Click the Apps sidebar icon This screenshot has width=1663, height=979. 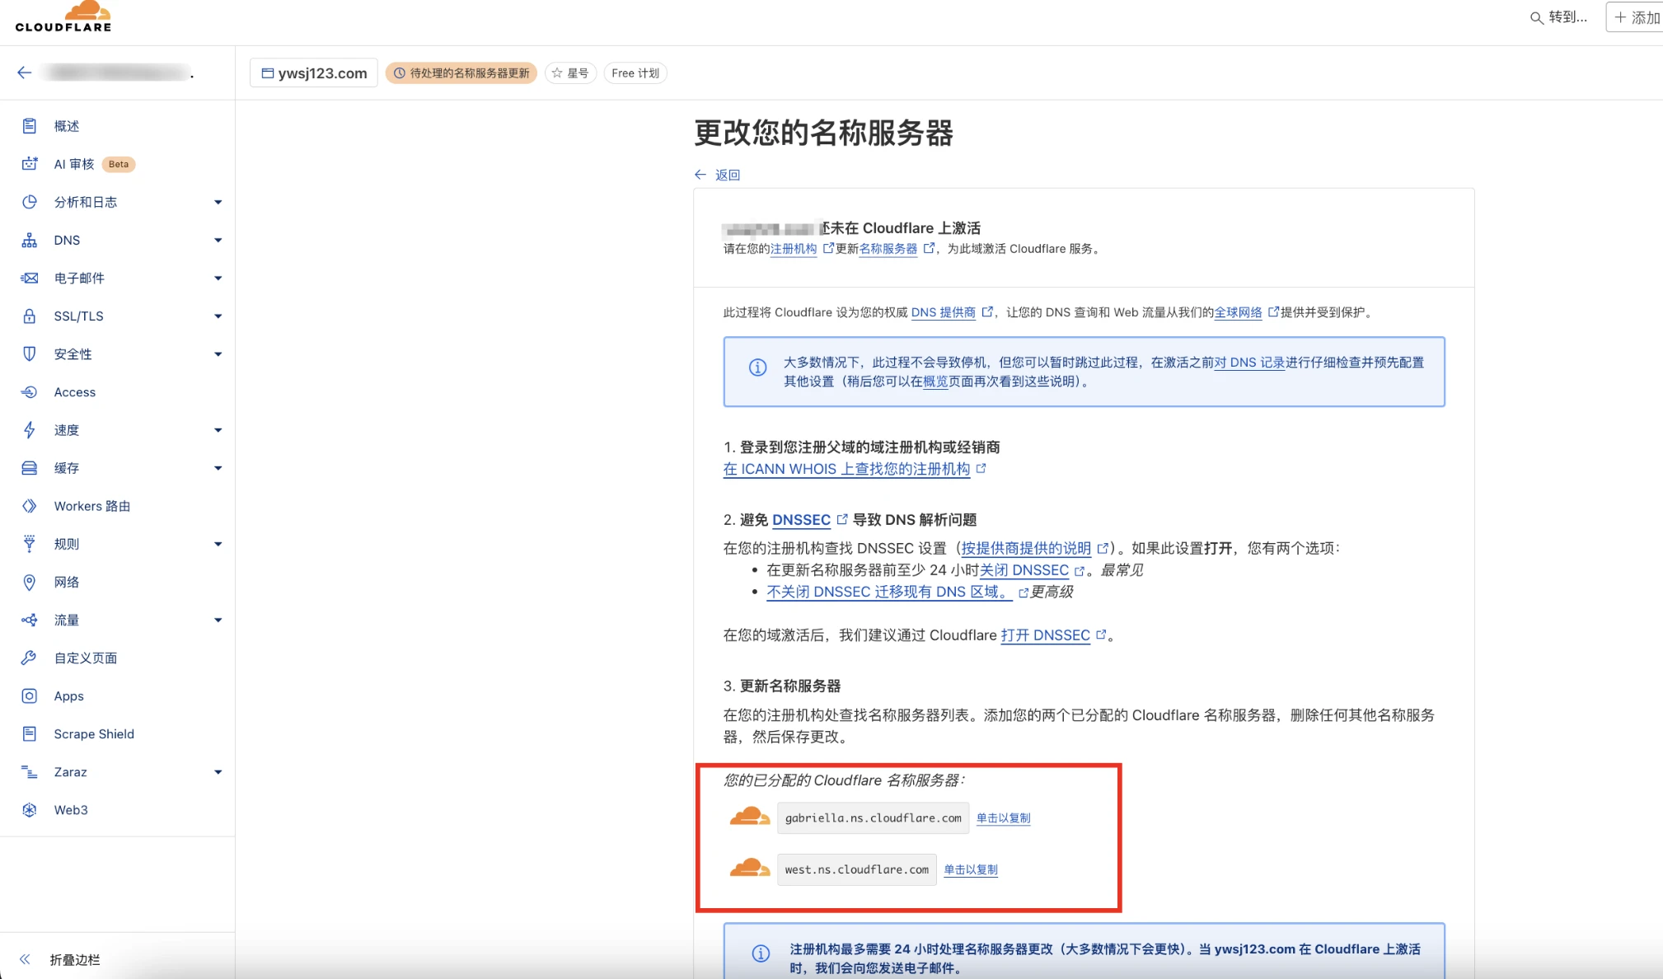[x=30, y=696]
